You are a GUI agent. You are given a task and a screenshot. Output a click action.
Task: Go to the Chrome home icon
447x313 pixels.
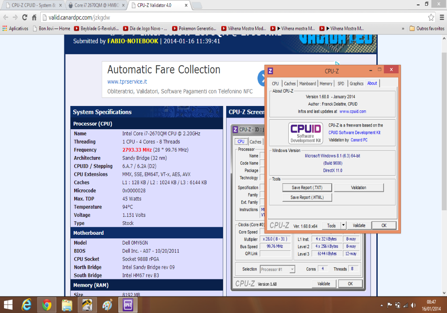pos(34,17)
